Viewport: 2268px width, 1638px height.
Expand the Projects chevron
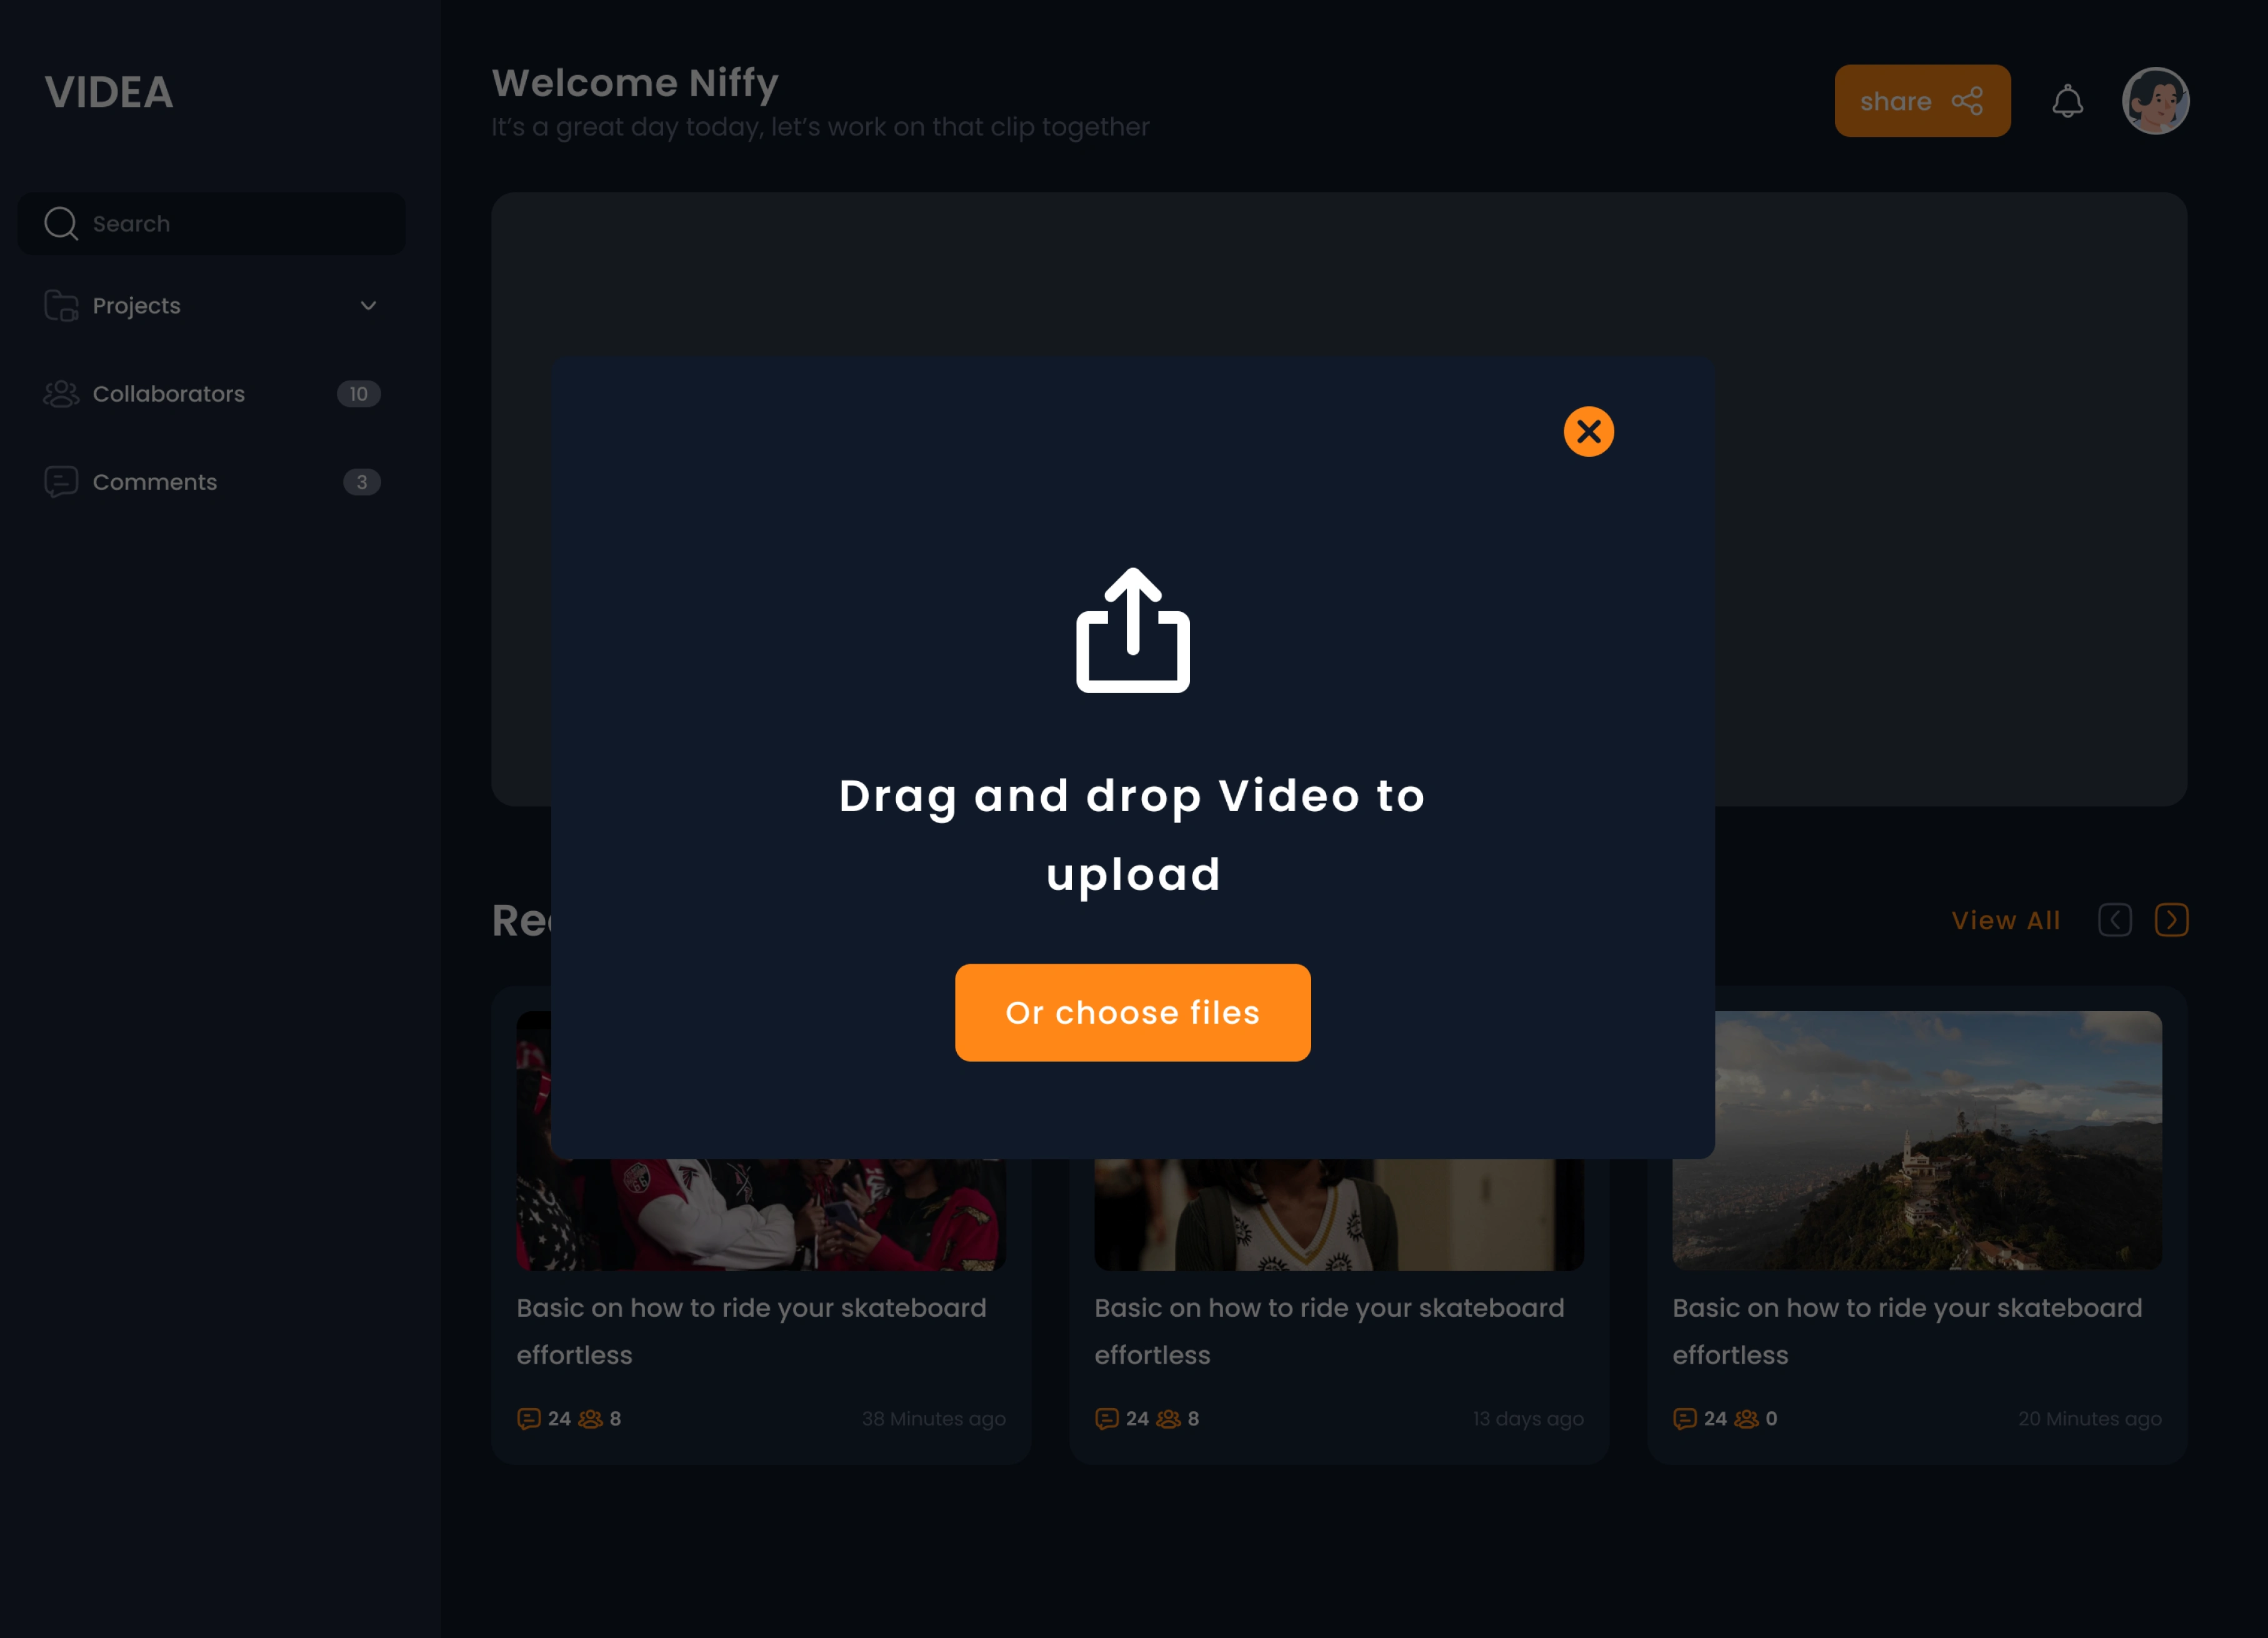368,306
